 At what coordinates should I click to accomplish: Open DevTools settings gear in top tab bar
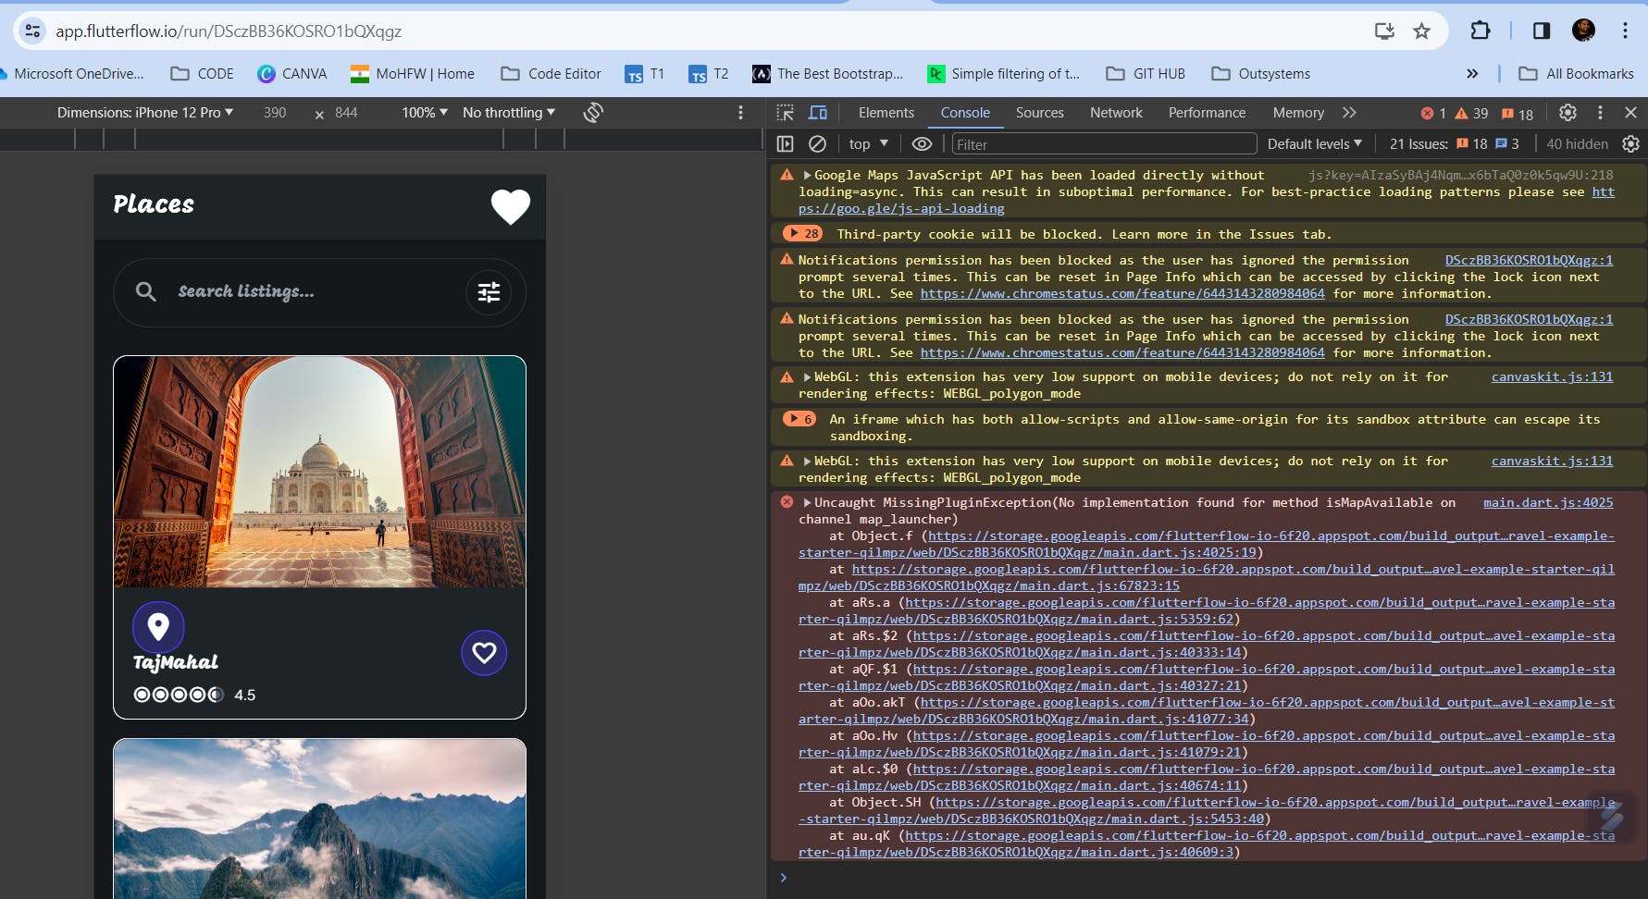[1567, 113]
